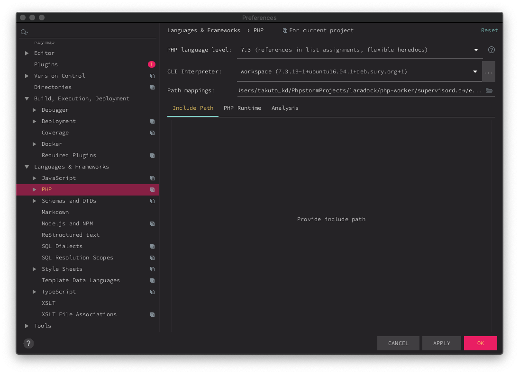The width and height of the screenshot is (519, 374).
Task: Collapse Build, Execution, Deployment section
Action: [27, 98]
